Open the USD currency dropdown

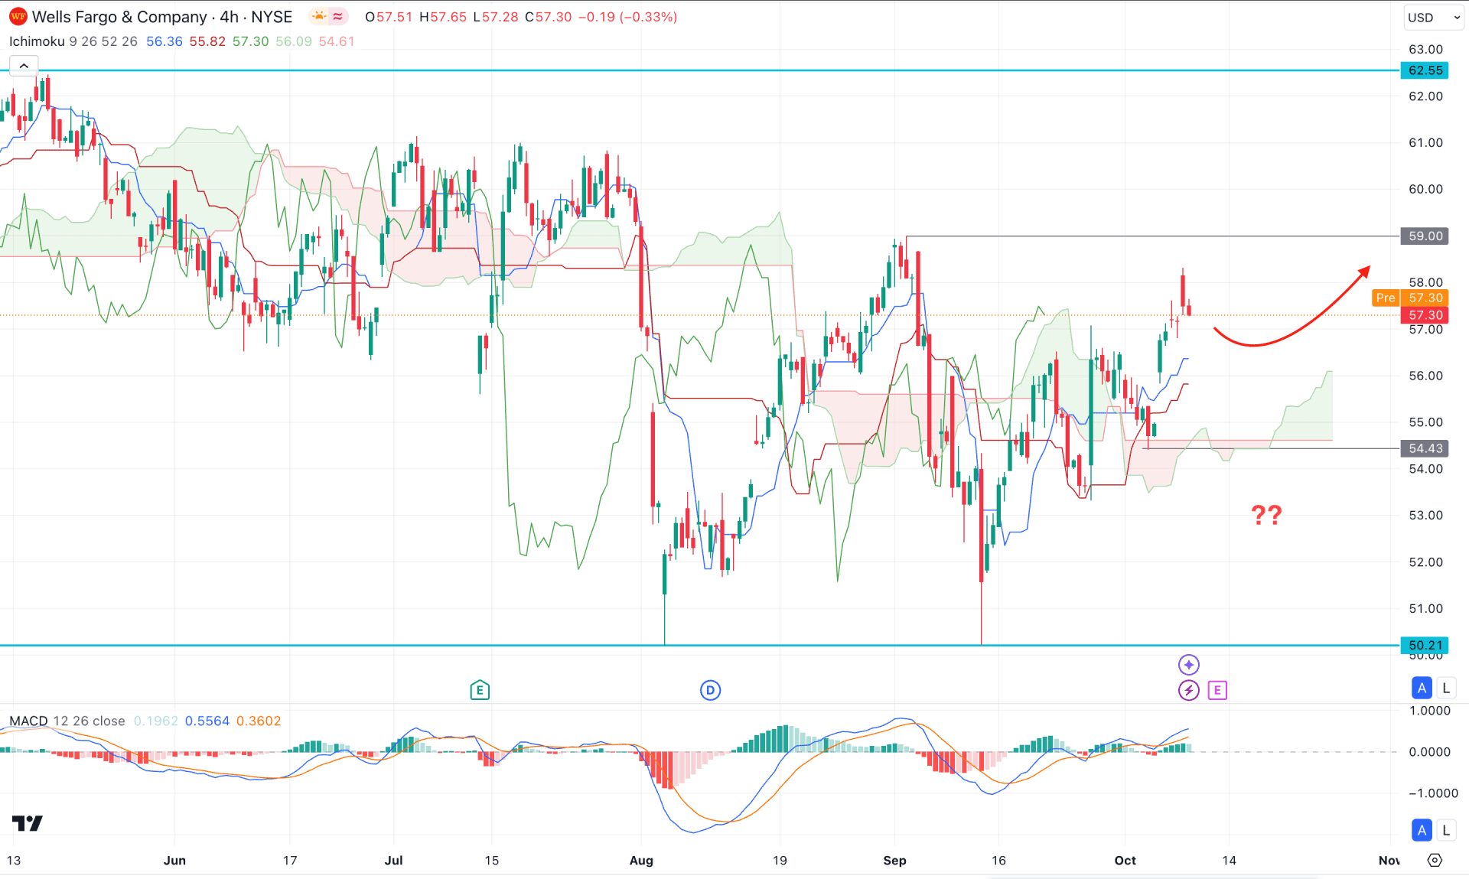point(1433,17)
